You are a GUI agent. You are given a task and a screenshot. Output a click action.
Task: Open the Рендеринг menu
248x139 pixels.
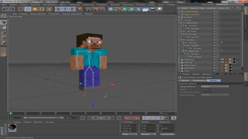tap(102, 5)
